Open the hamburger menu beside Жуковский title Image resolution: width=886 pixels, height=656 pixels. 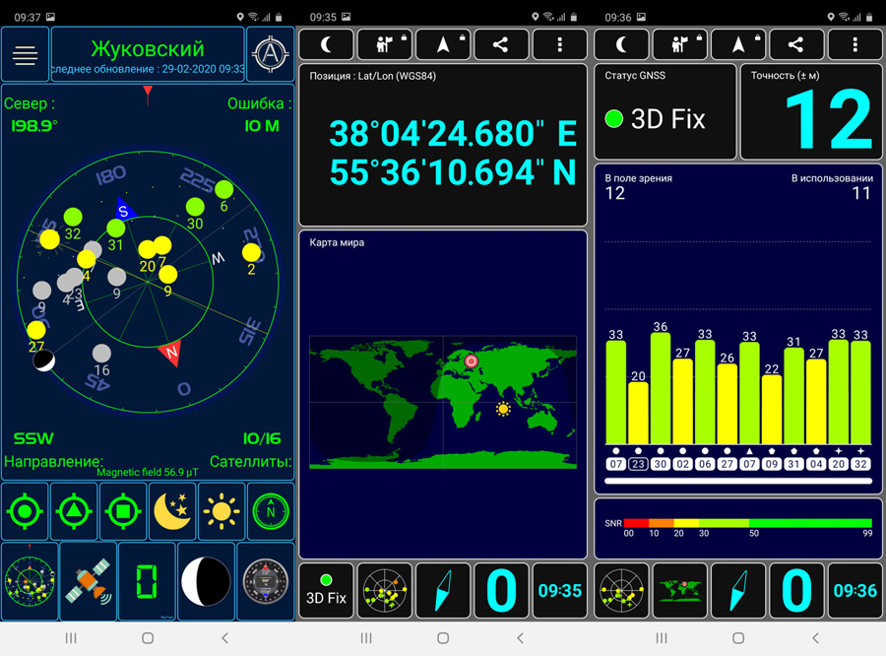tap(26, 55)
